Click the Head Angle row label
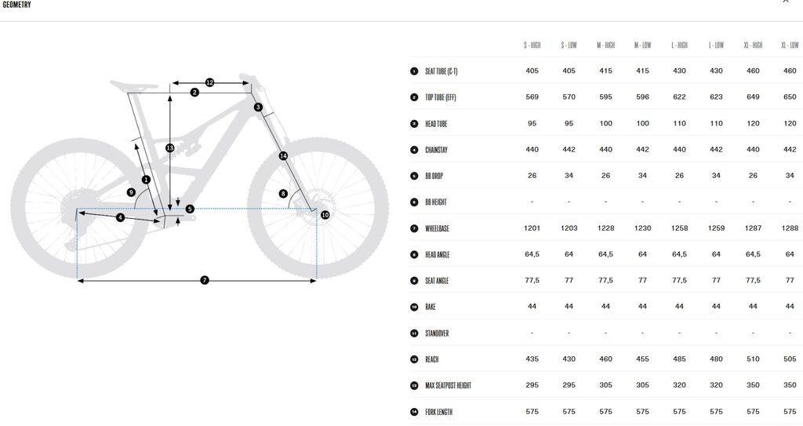The image size is (803, 426). click(437, 255)
